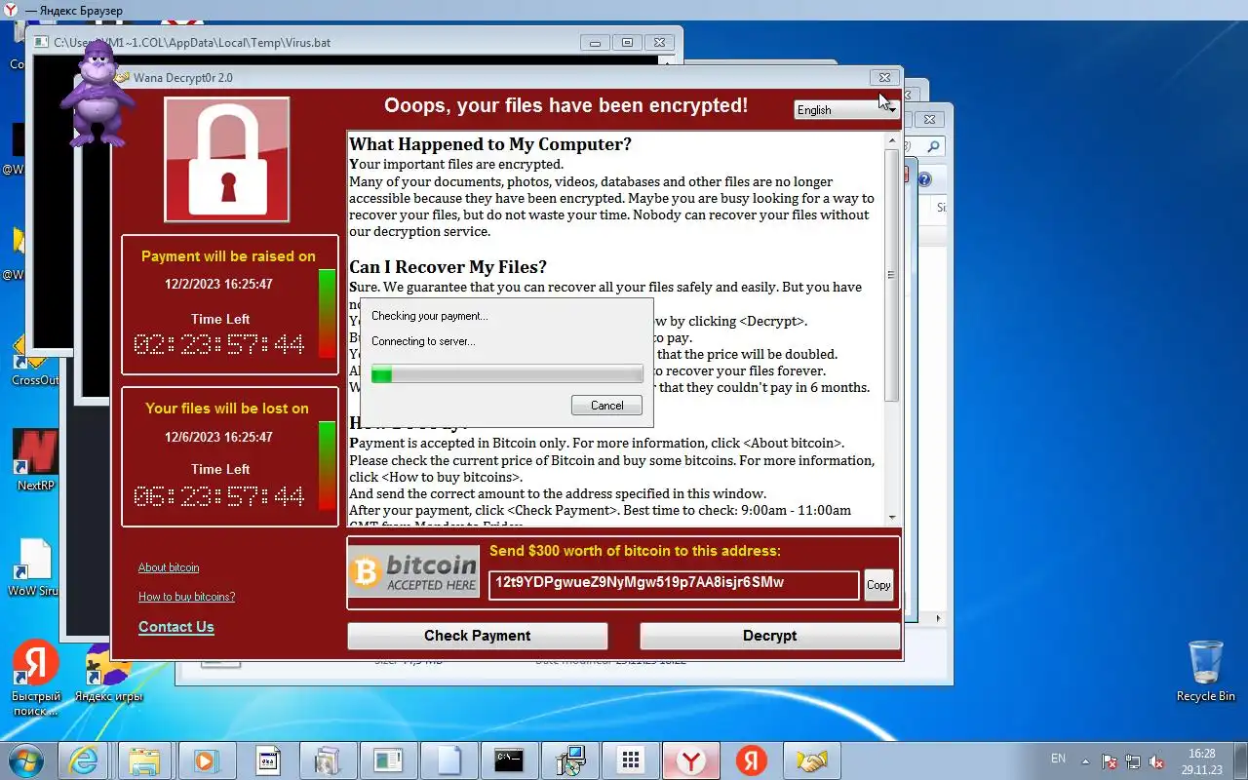Image resolution: width=1248 pixels, height=780 pixels.
Task: Click the bitcoin address field
Action: pyautogui.click(x=674, y=585)
